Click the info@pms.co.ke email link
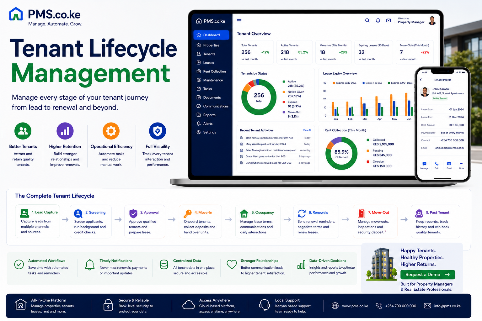482x321 pixels. 447,306
